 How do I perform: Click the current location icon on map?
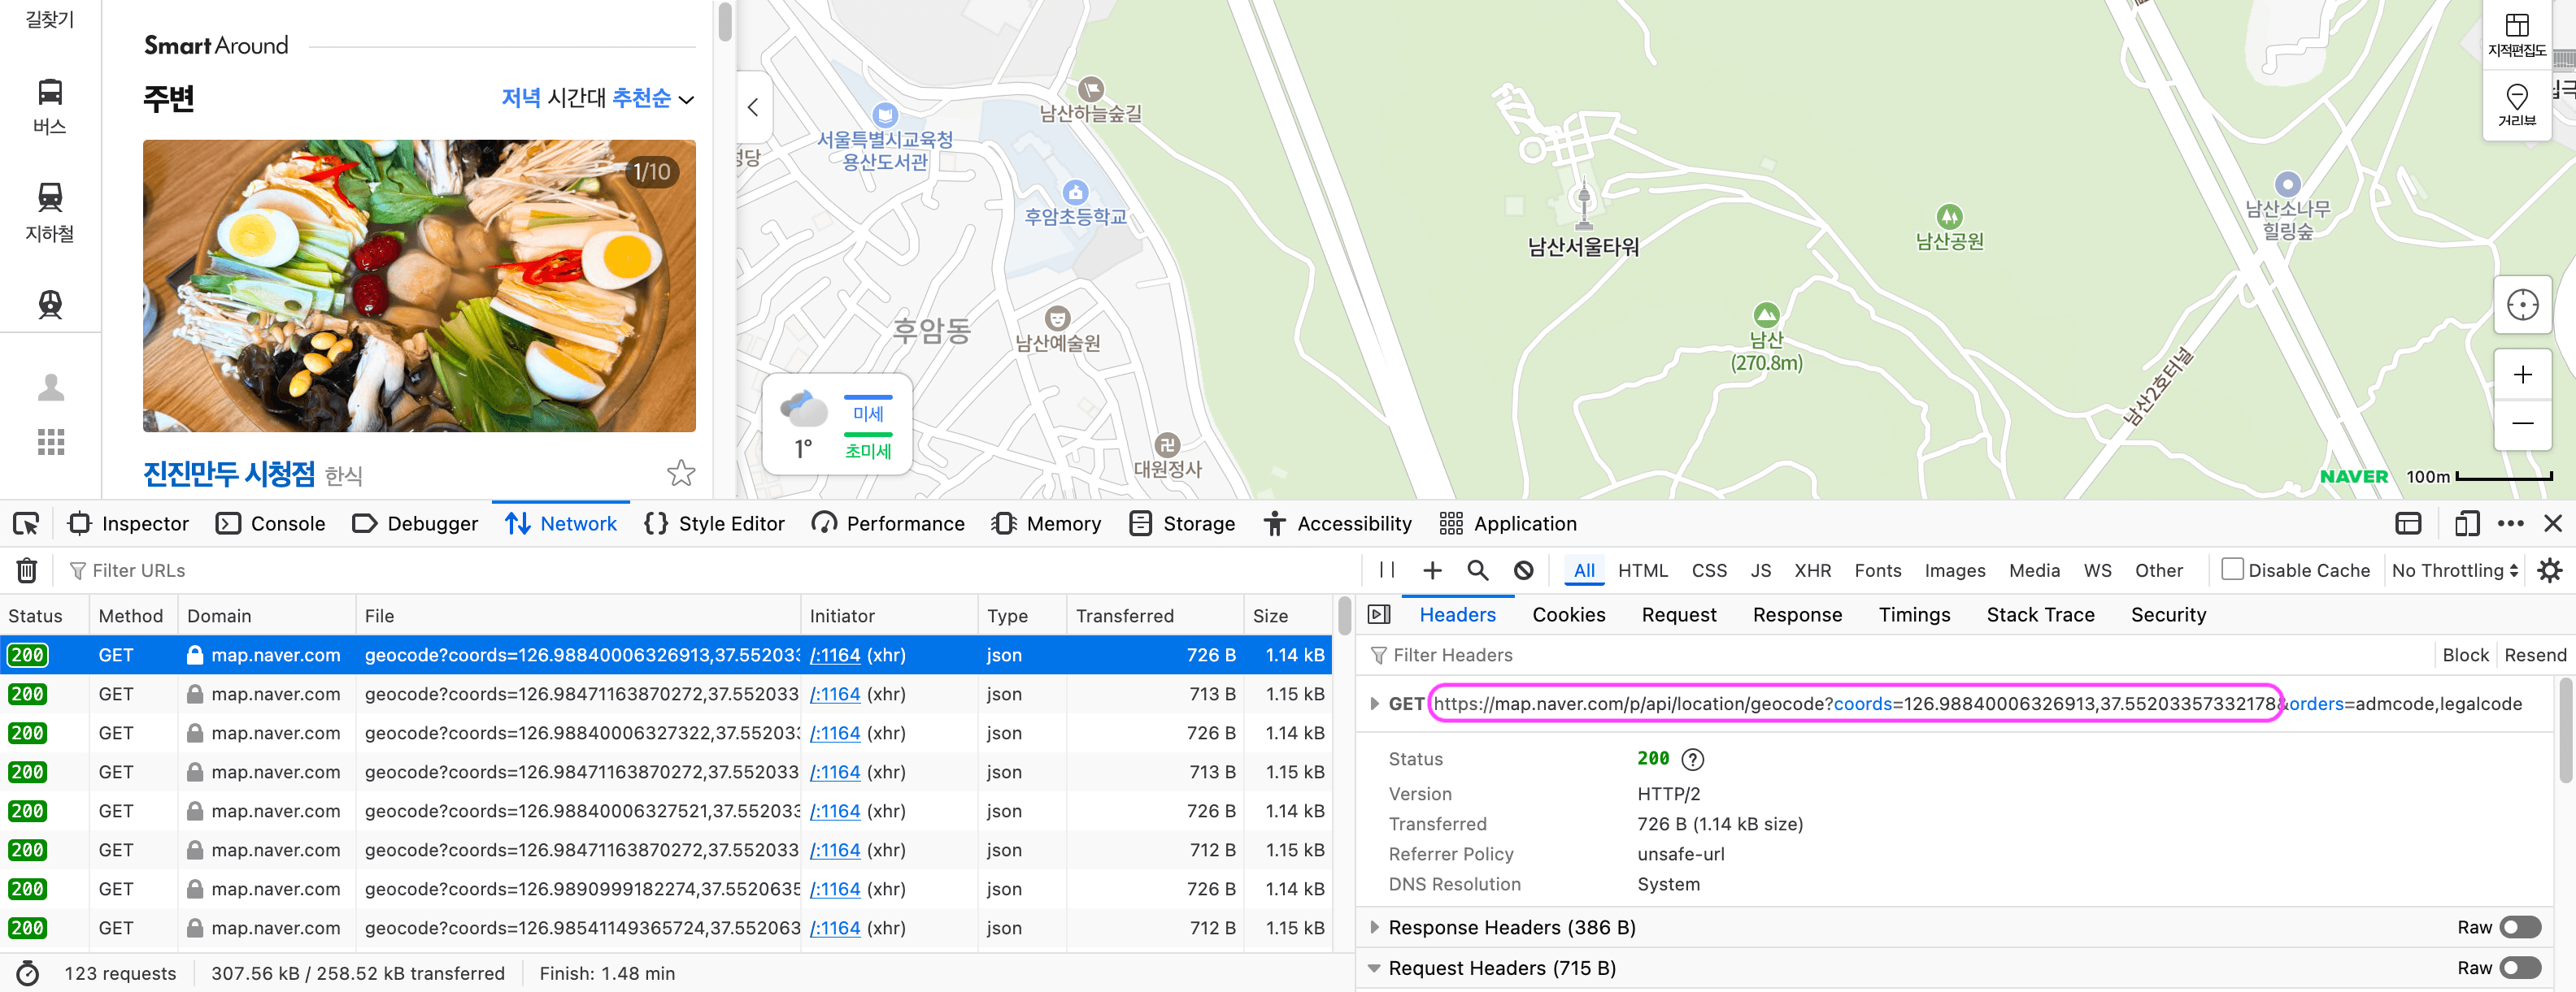click(x=2522, y=305)
